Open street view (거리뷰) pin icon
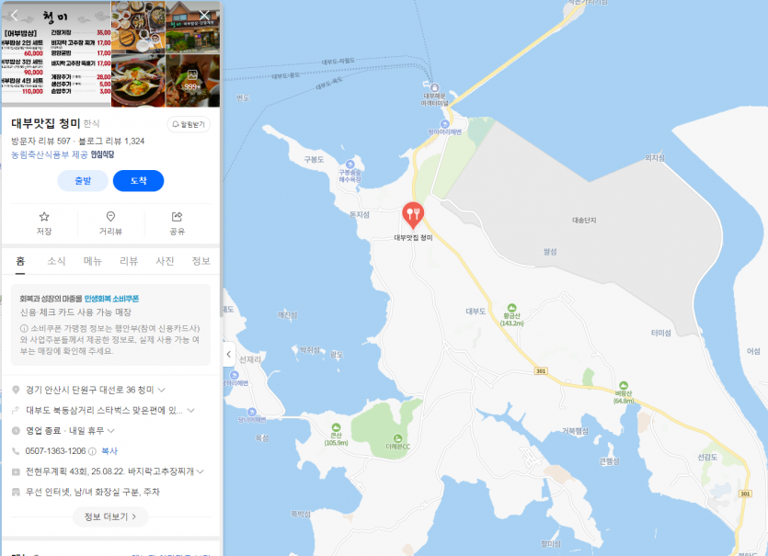The width and height of the screenshot is (768, 556). [110, 216]
